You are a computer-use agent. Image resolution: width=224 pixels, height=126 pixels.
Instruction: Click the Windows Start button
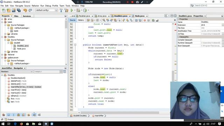(x=3, y=124)
